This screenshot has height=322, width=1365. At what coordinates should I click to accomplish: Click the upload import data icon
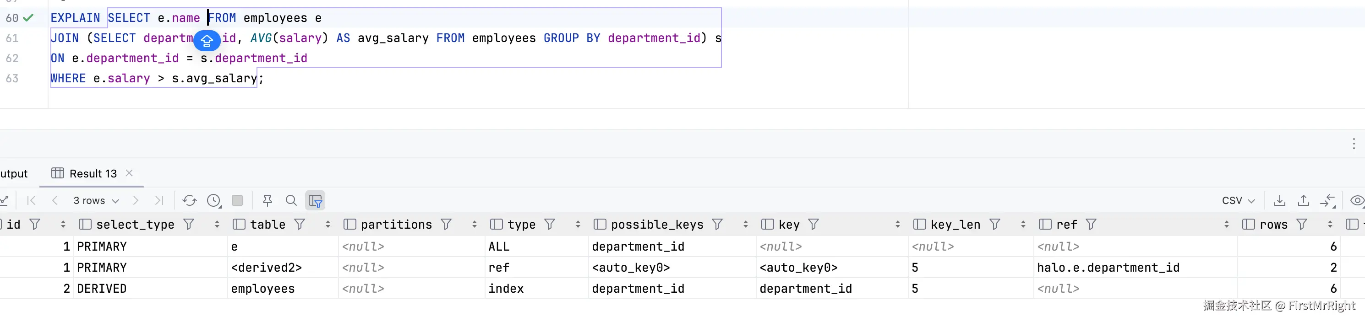(x=1303, y=200)
